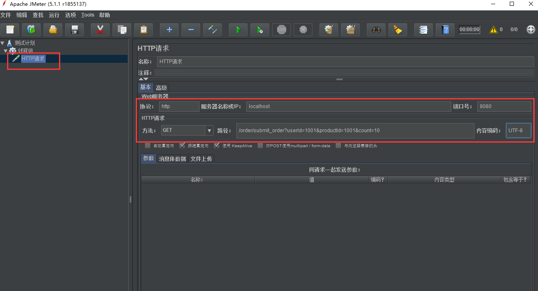This screenshot has width=538, height=291.
Task: Click the New test plan icon
Action: point(10,30)
